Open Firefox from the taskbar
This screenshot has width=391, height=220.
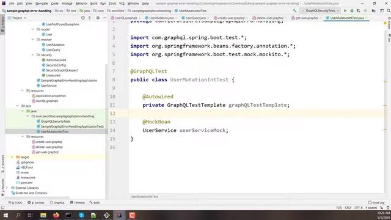tap(56, 215)
